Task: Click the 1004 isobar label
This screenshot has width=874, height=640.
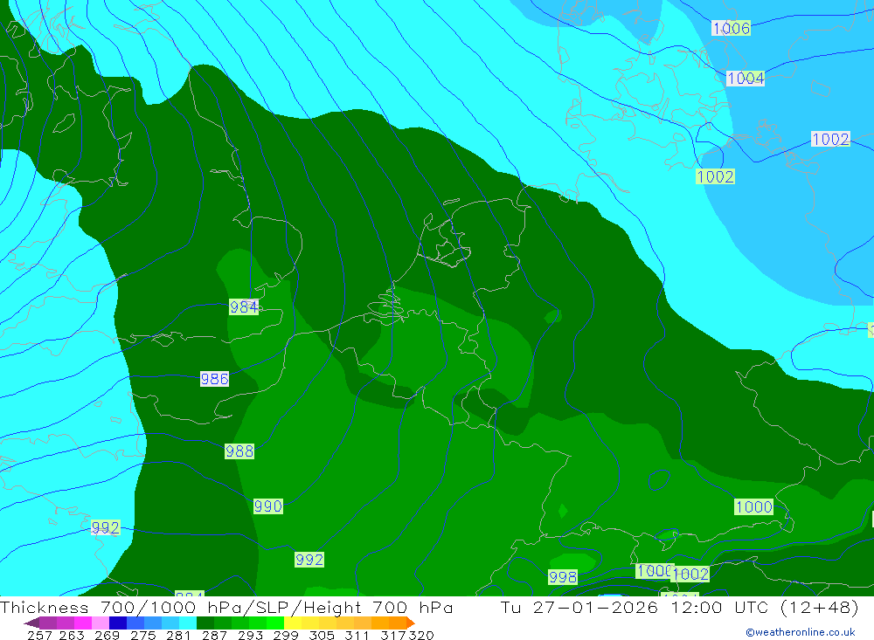Action: pyautogui.click(x=746, y=78)
